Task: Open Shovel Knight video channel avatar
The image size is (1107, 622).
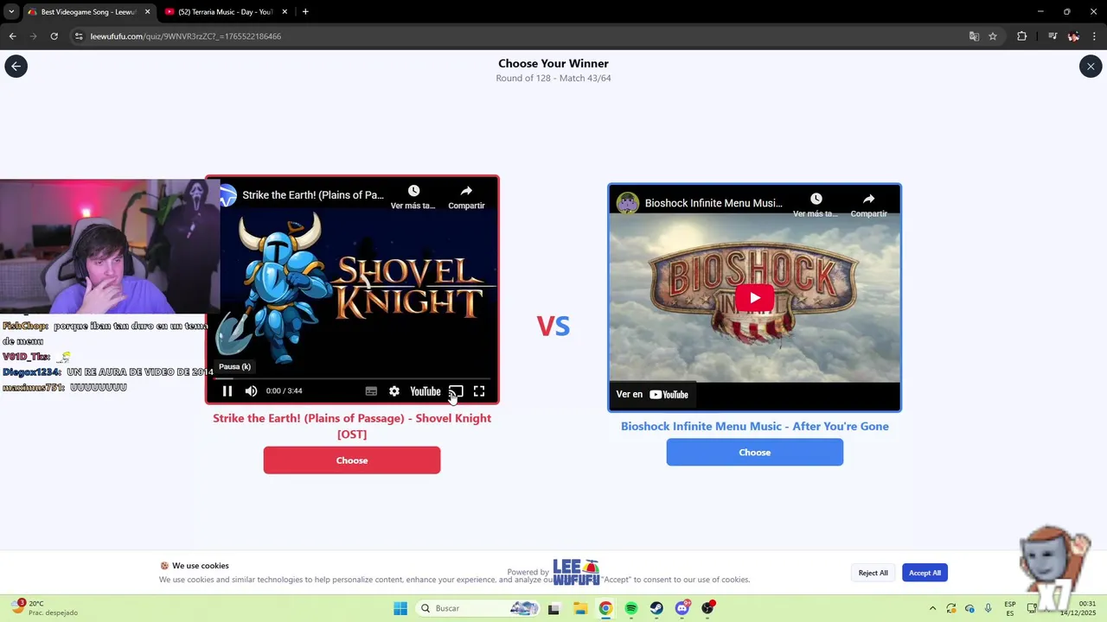Action: [227, 195]
